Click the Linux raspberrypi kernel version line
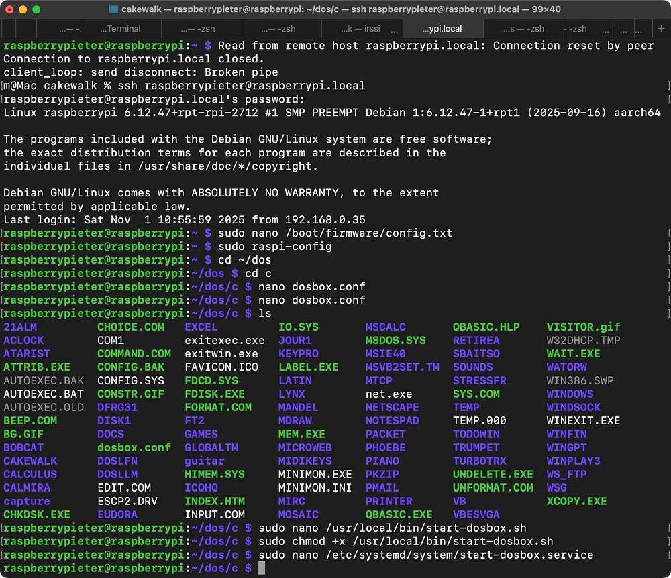This screenshot has height=578, width=671. (x=332, y=113)
